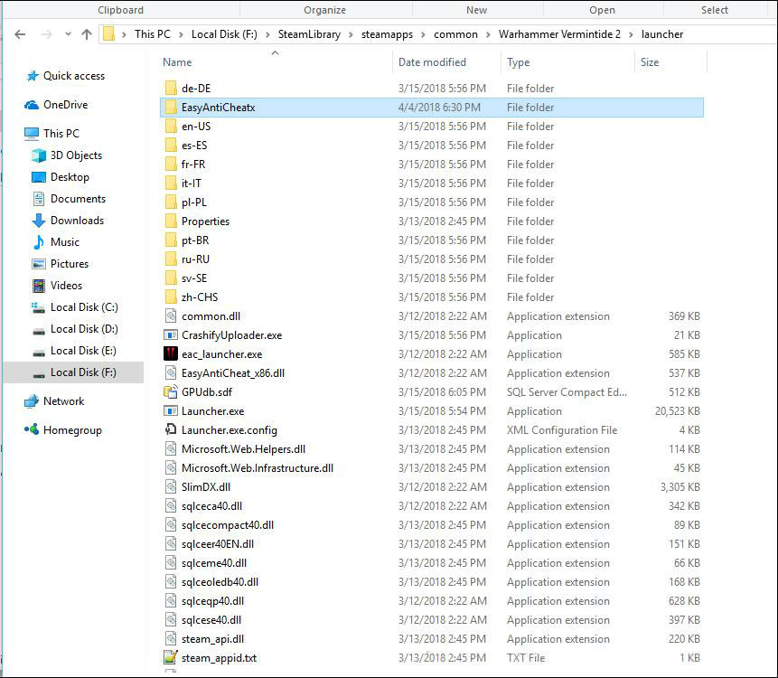Click the eac_launcher.exe red icon
This screenshot has height=678, width=778.
pos(171,353)
